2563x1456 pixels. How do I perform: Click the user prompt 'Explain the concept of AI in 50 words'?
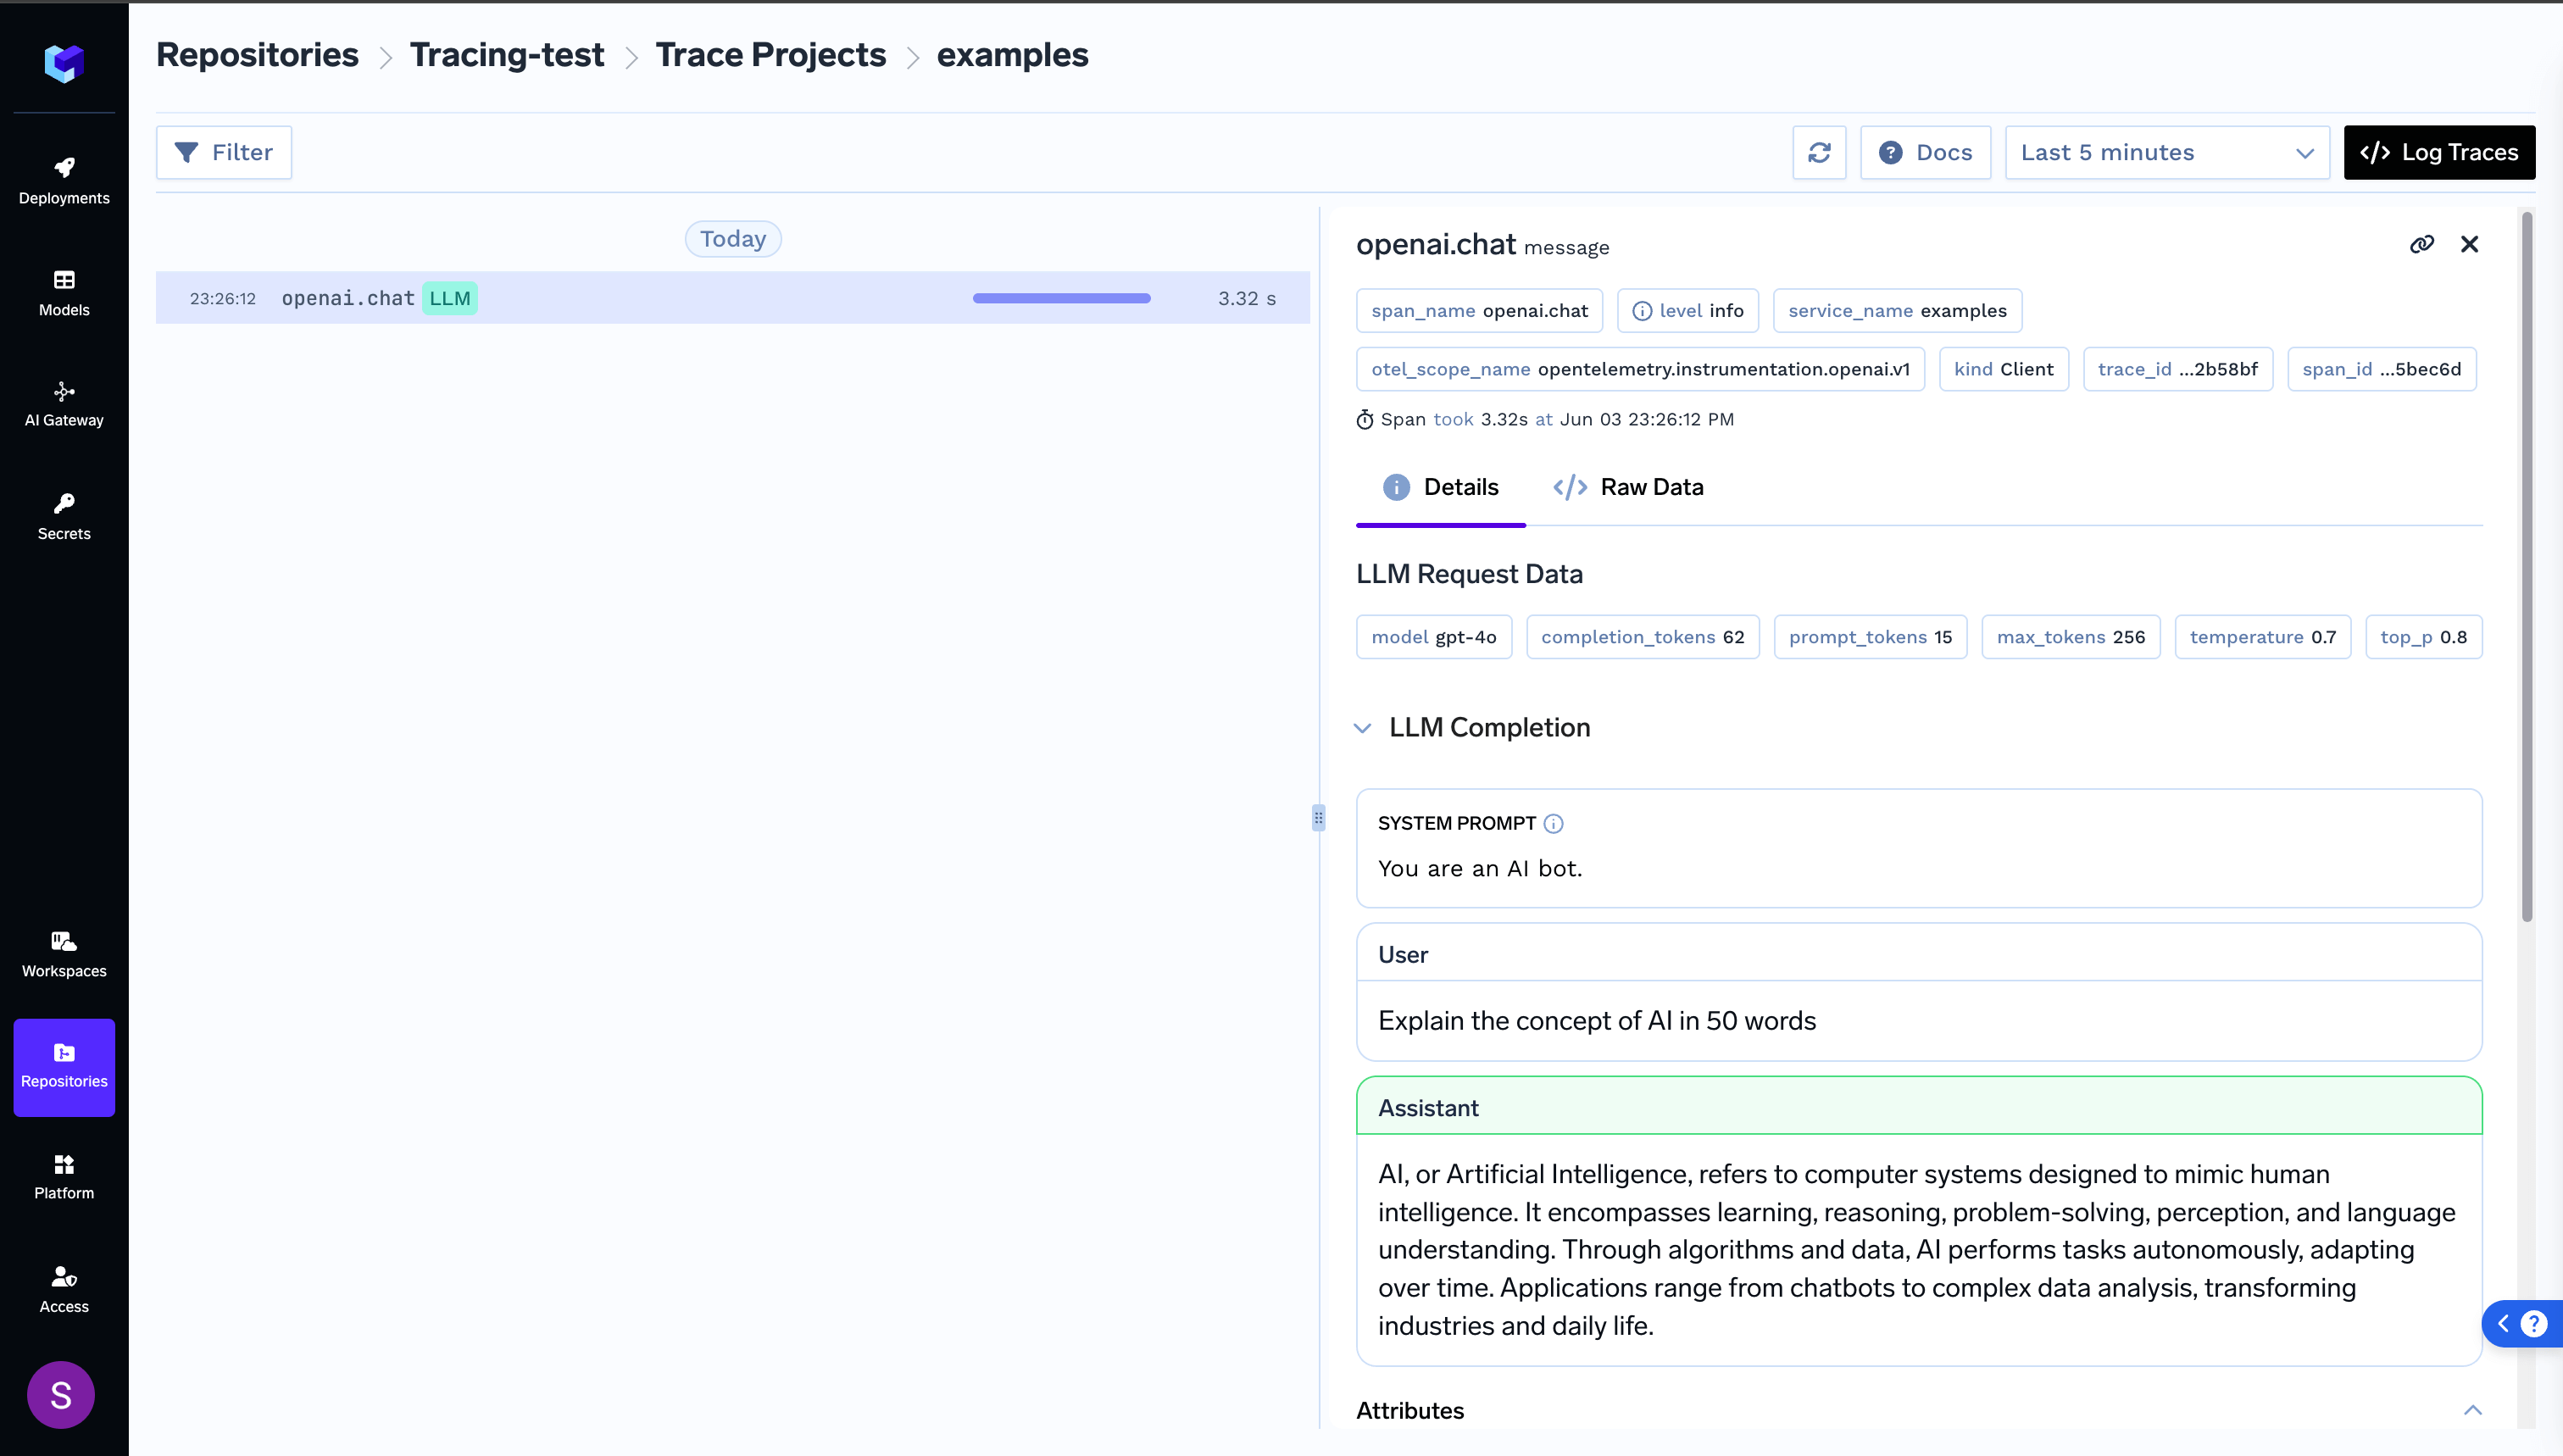pos(1596,1020)
